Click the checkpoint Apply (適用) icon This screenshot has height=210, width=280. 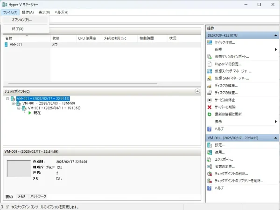click(210, 152)
